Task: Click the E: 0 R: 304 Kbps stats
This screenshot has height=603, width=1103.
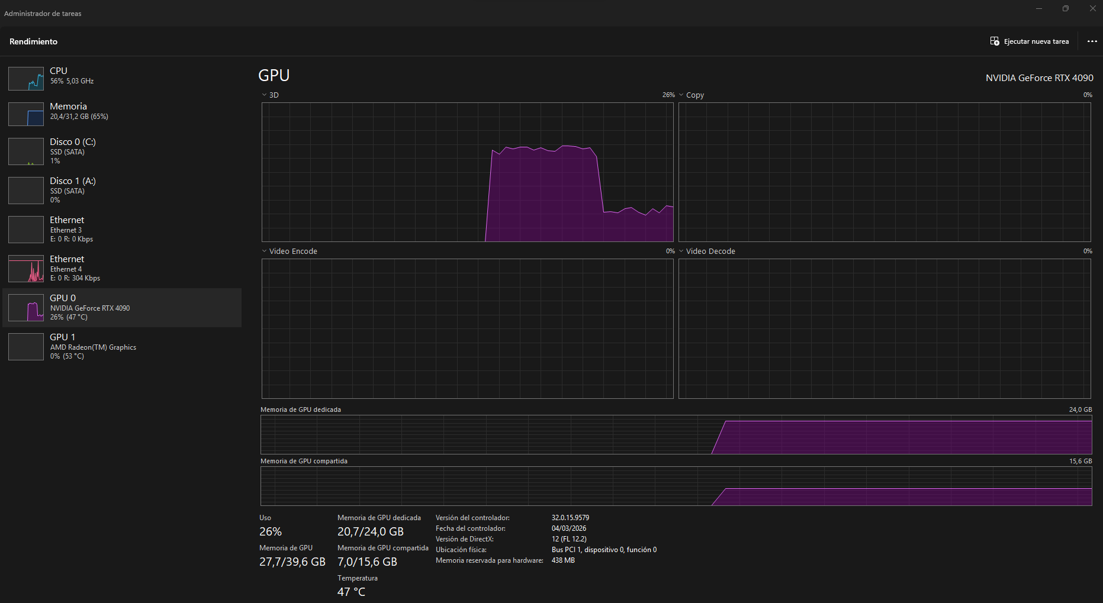Action: (75, 278)
